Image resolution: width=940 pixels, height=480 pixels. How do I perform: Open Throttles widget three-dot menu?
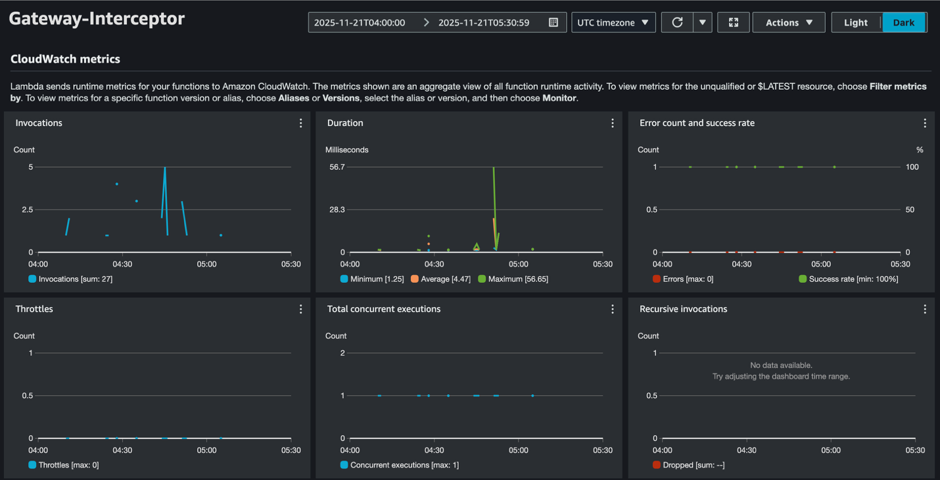pos(300,309)
